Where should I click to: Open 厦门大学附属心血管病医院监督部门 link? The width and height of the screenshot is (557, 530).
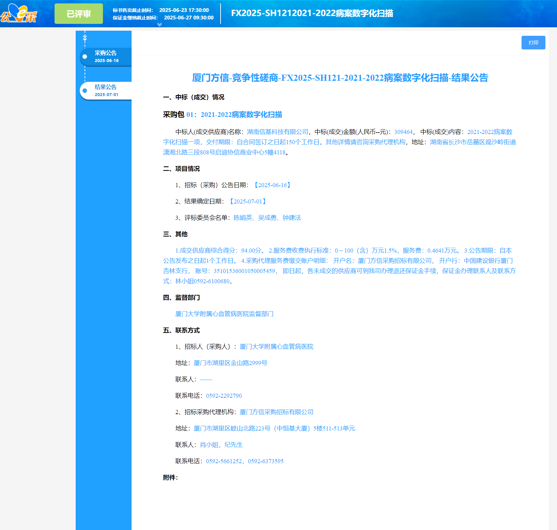(224, 314)
